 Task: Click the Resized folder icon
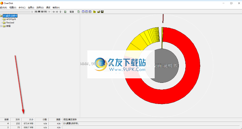pyautogui.click(x=4, y=23)
